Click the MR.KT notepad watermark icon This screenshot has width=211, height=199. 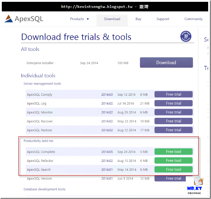click(x=198, y=182)
